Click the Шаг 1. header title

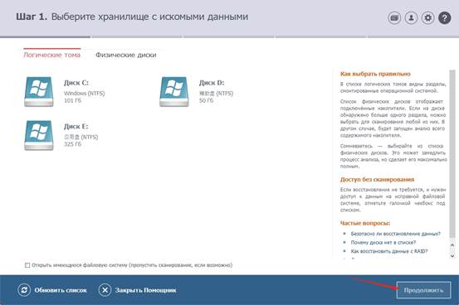click(32, 17)
